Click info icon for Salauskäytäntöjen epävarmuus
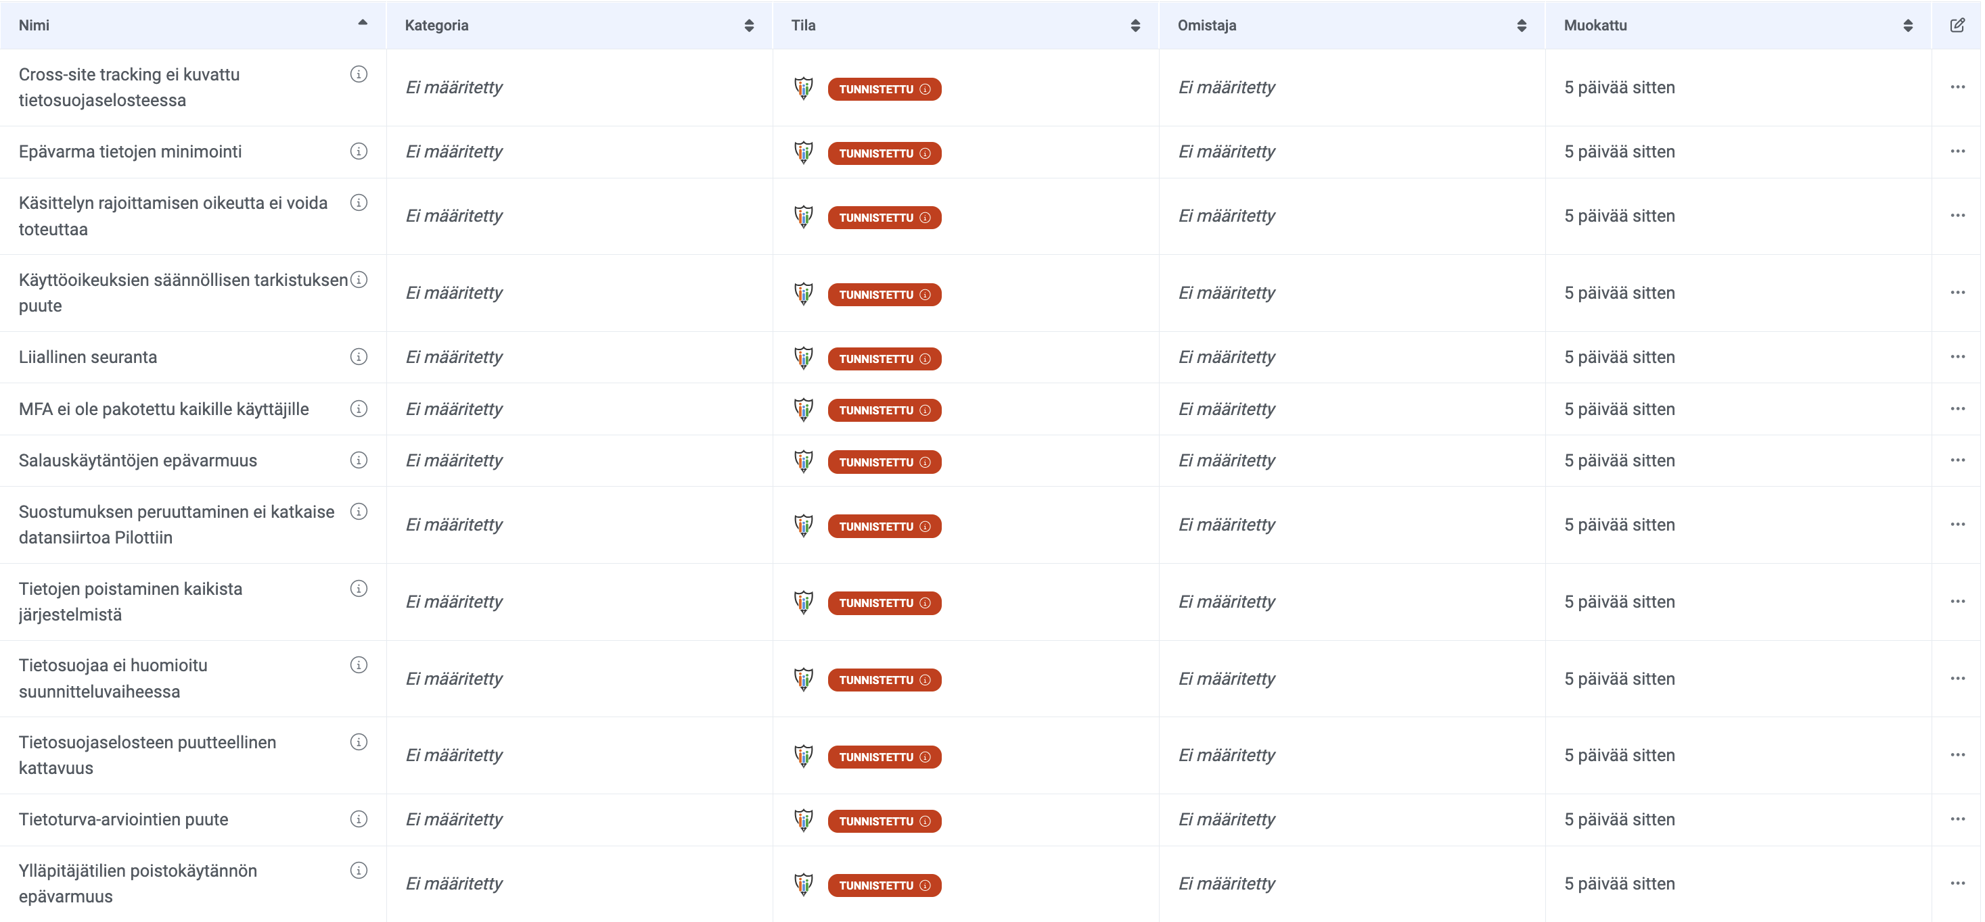Image resolution: width=1985 pixels, height=922 pixels. pos(359,460)
